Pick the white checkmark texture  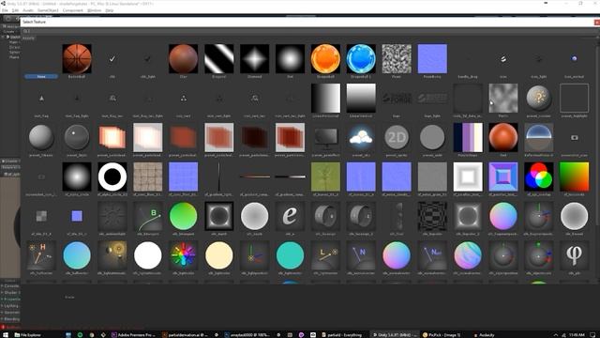(x=112, y=58)
